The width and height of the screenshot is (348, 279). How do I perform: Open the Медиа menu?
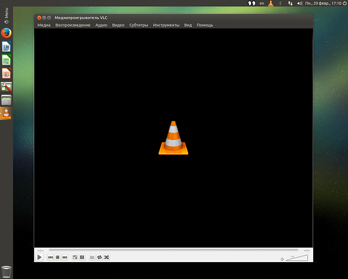(x=44, y=25)
